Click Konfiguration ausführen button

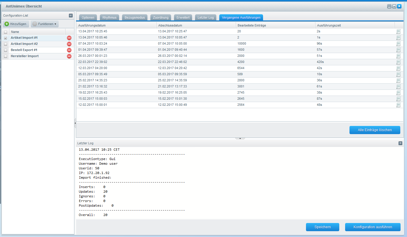point(373,227)
